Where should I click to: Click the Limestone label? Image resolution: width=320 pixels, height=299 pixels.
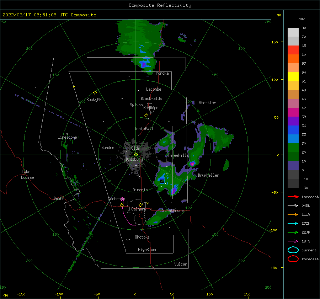(x=67, y=137)
